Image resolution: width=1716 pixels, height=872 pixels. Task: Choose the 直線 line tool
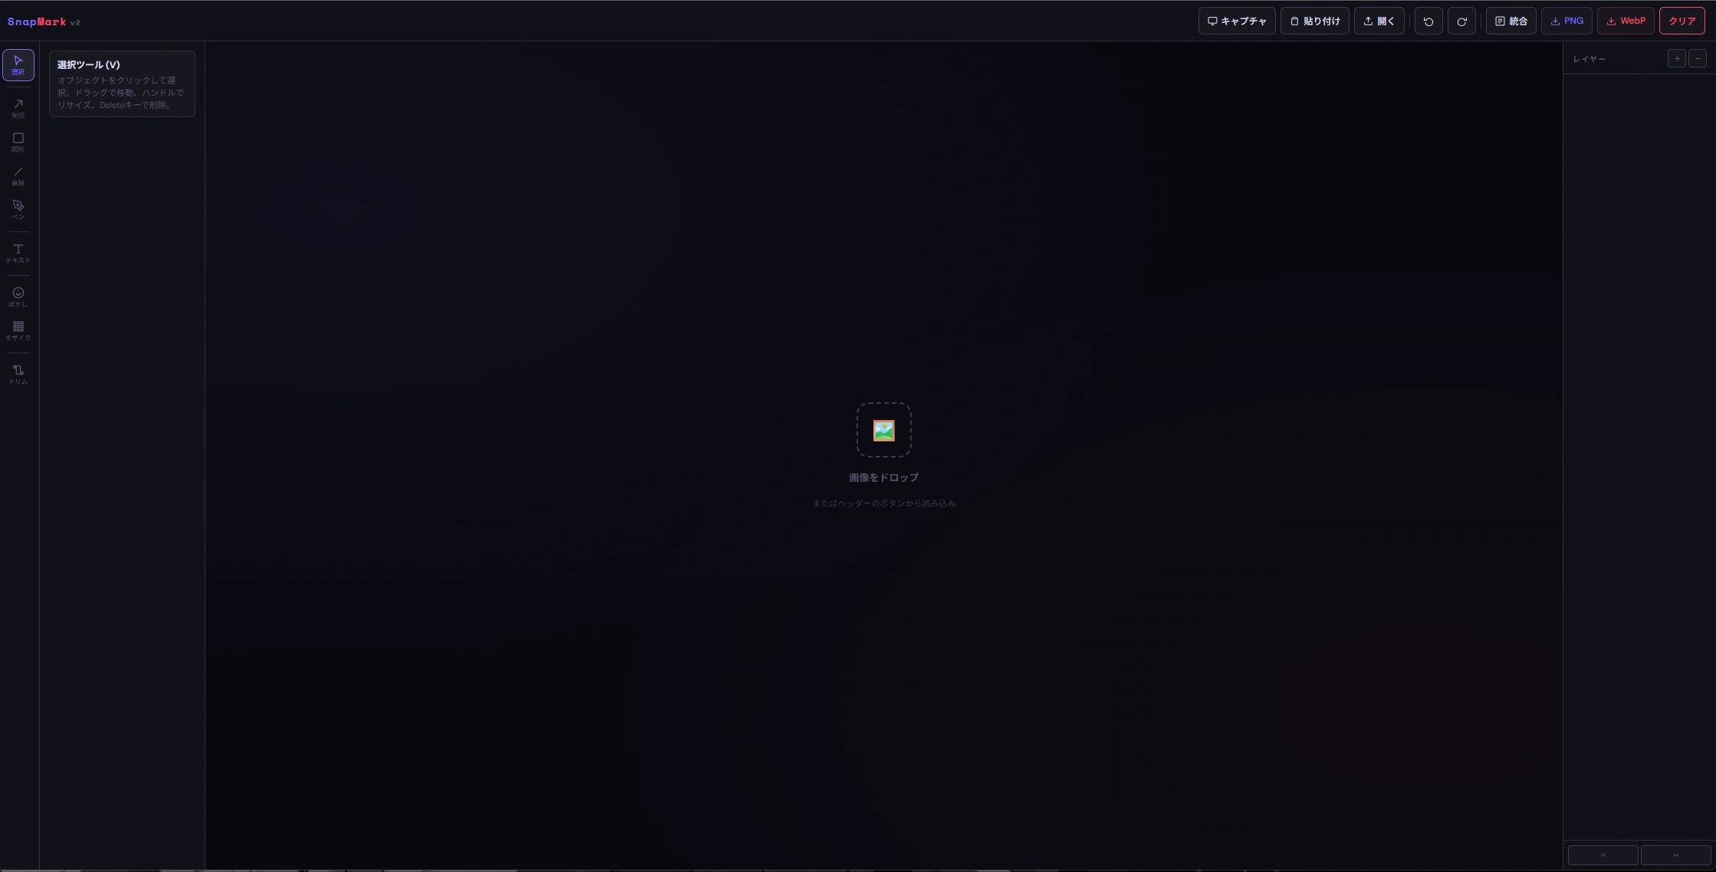18,175
